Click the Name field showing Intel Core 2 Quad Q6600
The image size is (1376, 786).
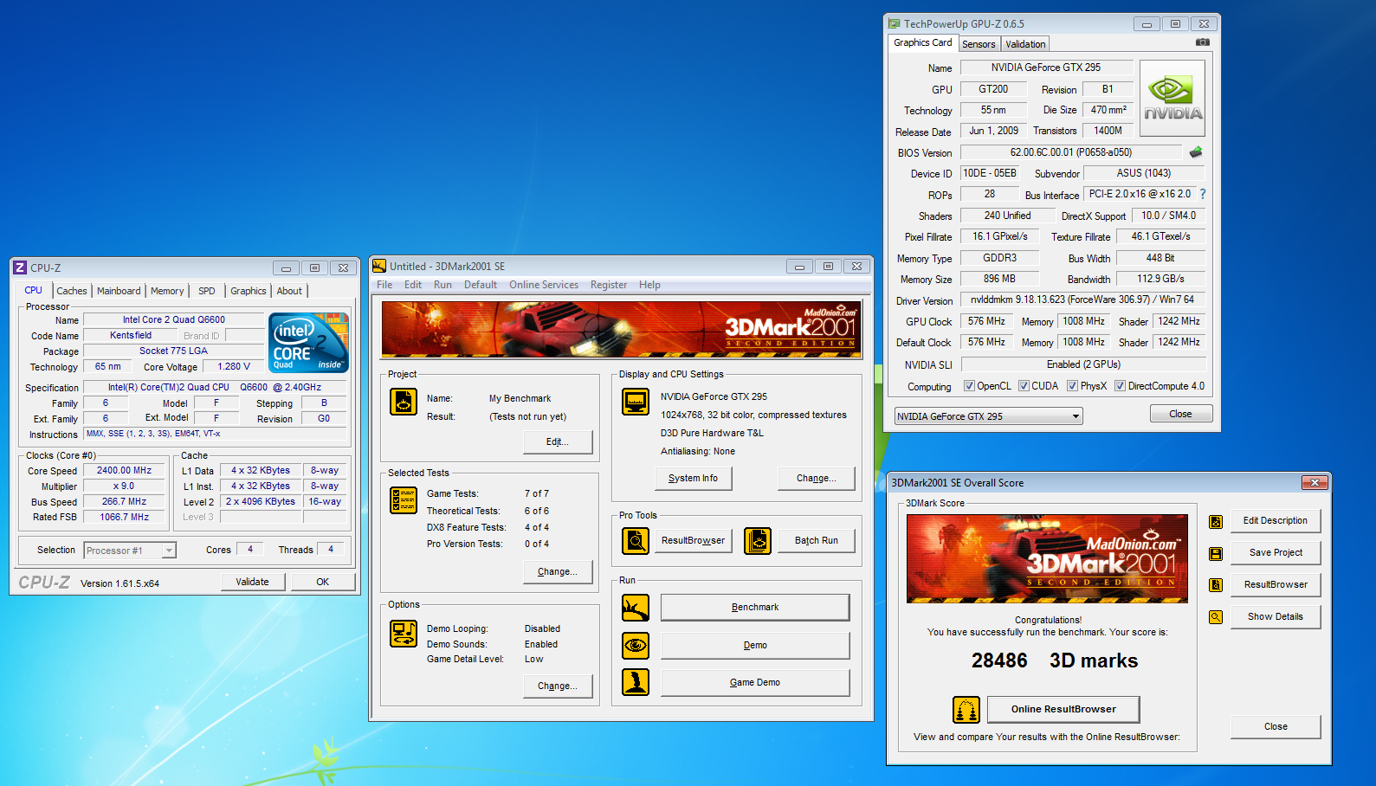(x=173, y=319)
